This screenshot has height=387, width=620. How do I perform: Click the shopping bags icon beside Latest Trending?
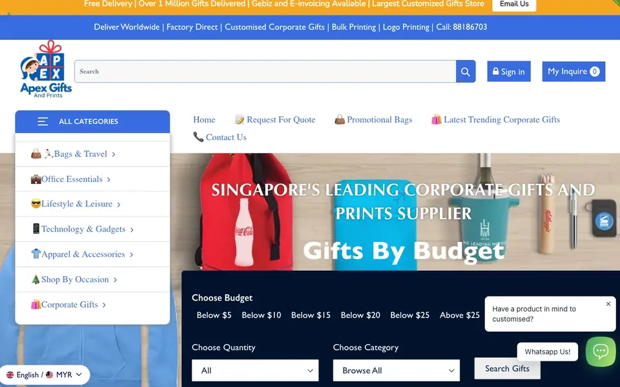tap(437, 119)
